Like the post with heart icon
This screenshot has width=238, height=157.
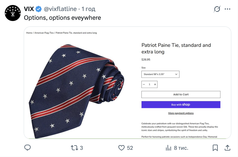121,148
